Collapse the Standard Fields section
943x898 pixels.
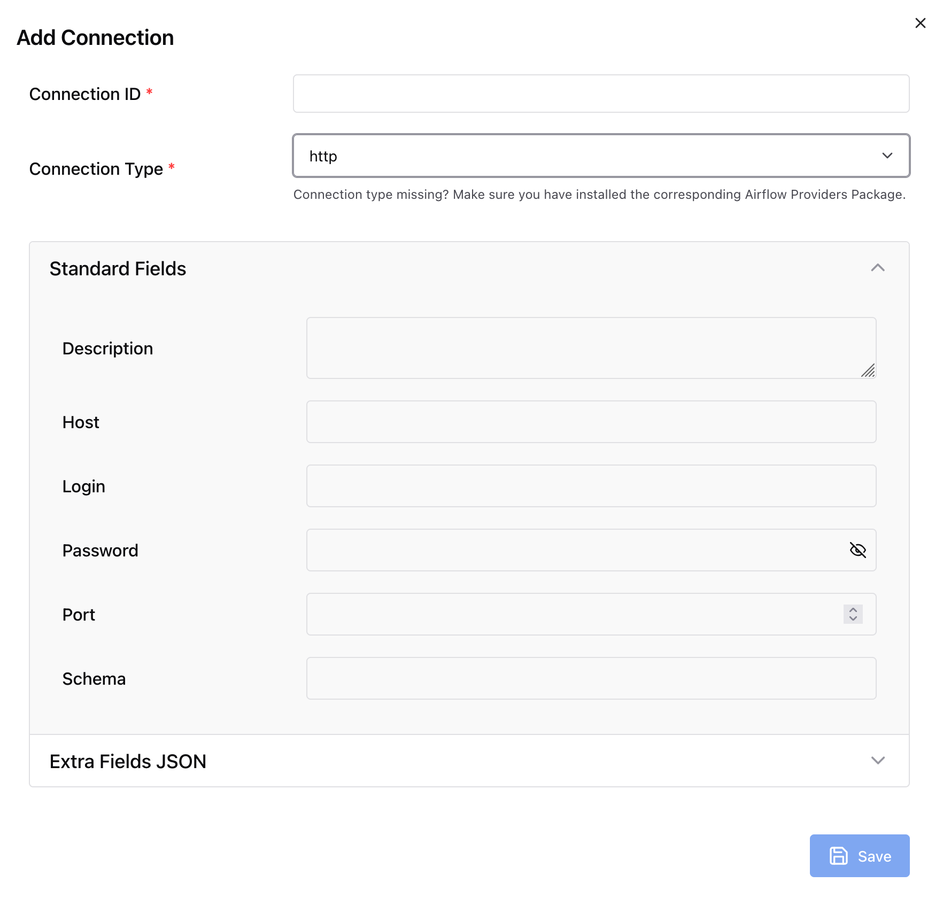[118, 268]
